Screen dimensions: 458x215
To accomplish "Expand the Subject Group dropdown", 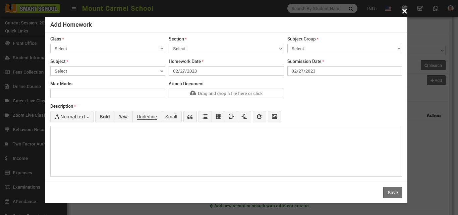I will point(344,48).
